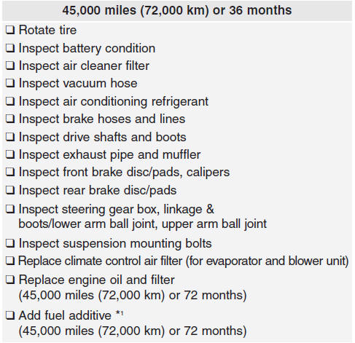The image size is (355, 343).
Task: Click the 45,000 miles header title
Action: point(177,10)
